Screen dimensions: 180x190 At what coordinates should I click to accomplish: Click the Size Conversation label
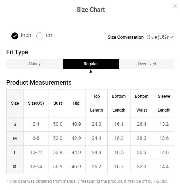[126, 37]
